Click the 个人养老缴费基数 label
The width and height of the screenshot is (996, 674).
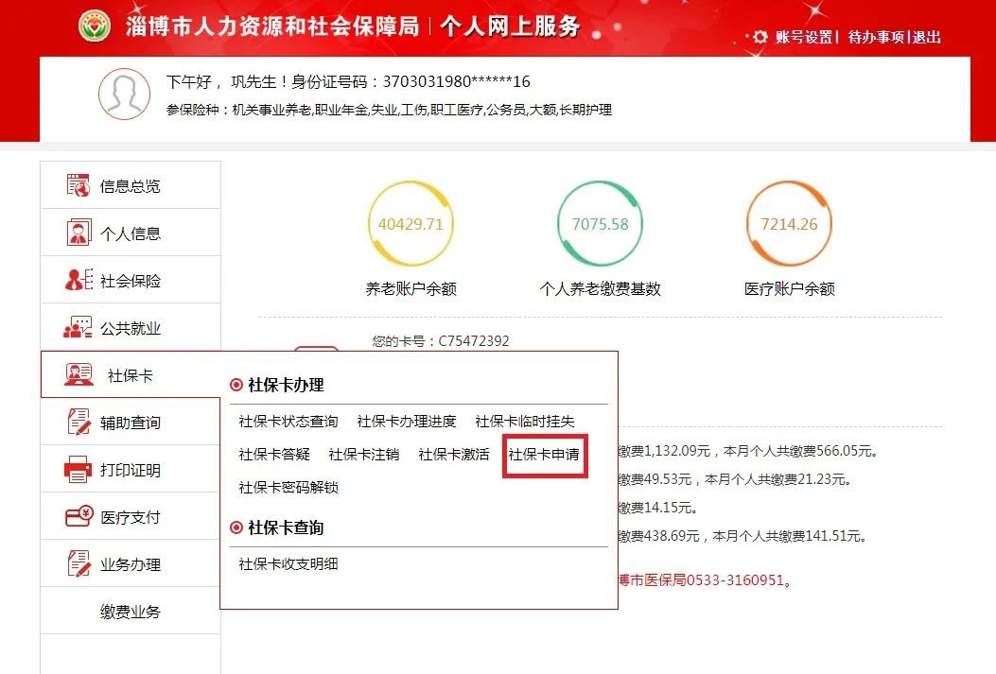(601, 288)
